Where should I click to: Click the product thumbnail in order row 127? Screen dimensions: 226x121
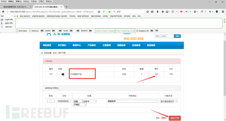(x=63, y=74)
